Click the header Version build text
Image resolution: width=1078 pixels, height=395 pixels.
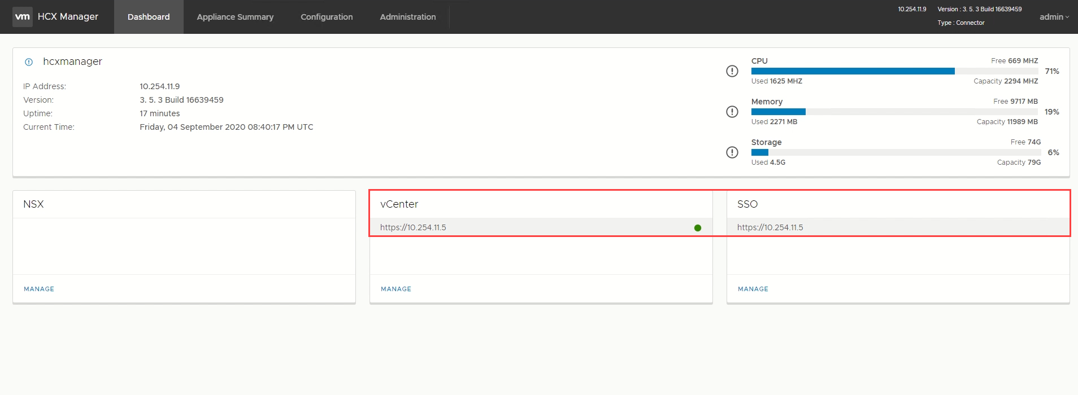click(x=980, y=9)
